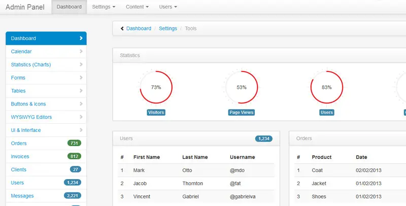Select the Jacket product cell
This screenshot has height=206, width=406.
319,184
